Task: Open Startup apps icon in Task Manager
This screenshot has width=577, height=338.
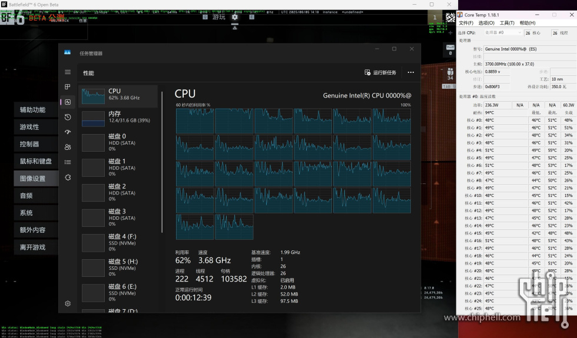Action: [x=68, y=132]
